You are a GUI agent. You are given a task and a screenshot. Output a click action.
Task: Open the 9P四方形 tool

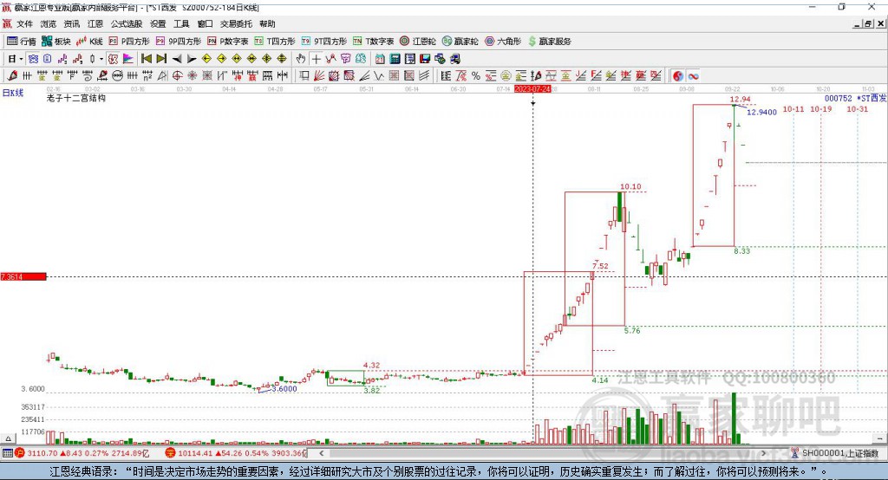coord(179,42)
